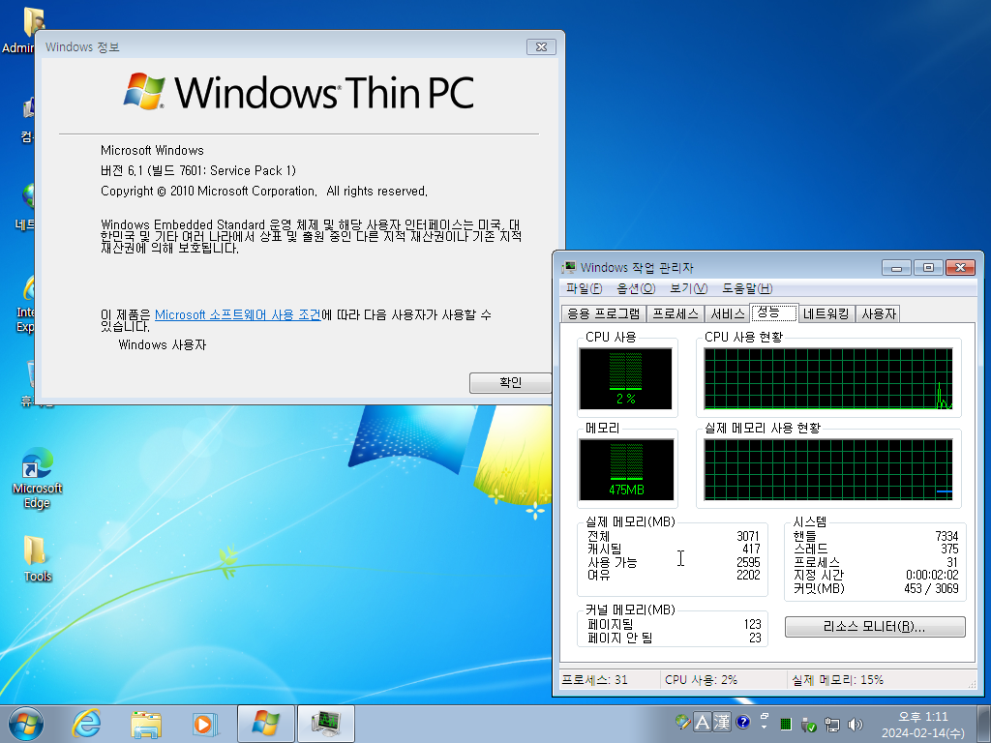Image resolution: width=991 pixels, height=743 pixels.
Task: Click the 확인 button in Windows 정보
Action: click(511, 383)
